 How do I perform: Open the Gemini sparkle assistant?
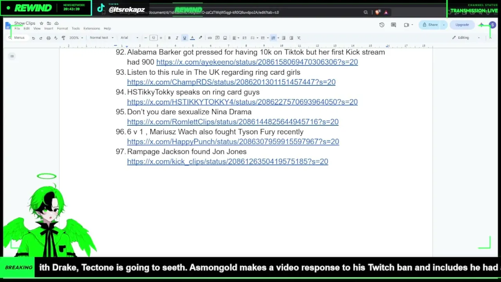point(481,25)
